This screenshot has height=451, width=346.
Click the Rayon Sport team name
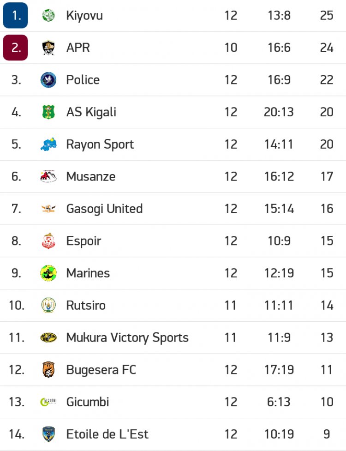point(100,144)
